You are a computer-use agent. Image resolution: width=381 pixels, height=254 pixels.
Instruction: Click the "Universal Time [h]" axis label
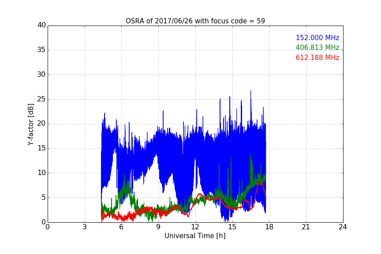pos(195,236)
